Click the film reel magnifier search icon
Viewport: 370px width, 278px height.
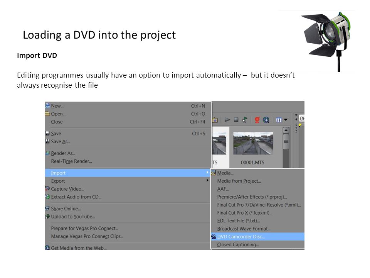[x=266, y=120]
